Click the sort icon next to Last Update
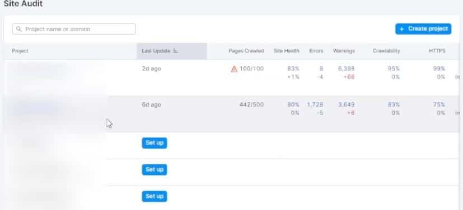Viewport: 463px width, 210px height. pyautogui.click(x=175, y=51)
